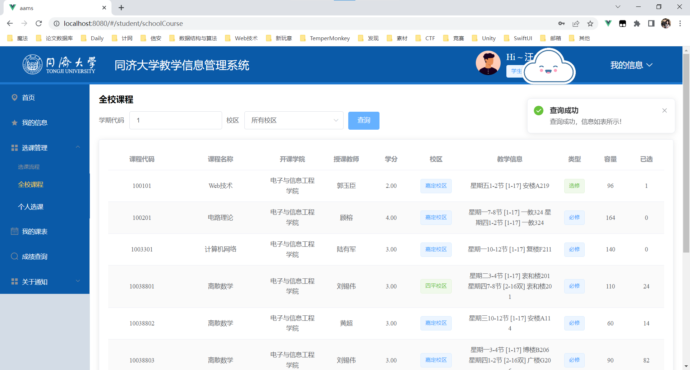
Task: Reload the page
Action: coord(39,23)
